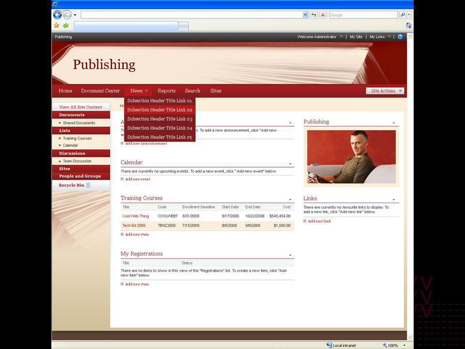
Task: Select Subsection Header Title Link 05
Action: coord(159,137)
